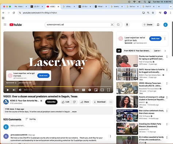Screen dimensions: 173x144
Task: Open options for rhondabennett comment
Action: (111, 136)
